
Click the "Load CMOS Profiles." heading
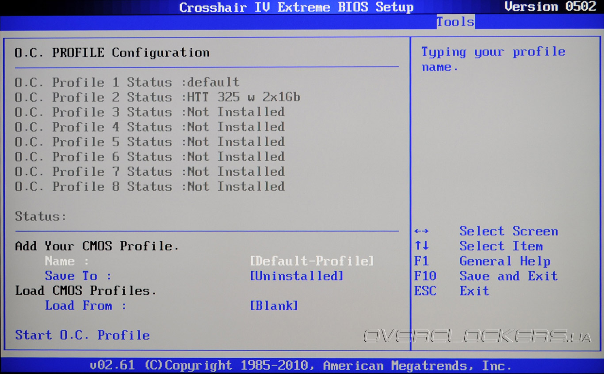[x=86, y=291]
